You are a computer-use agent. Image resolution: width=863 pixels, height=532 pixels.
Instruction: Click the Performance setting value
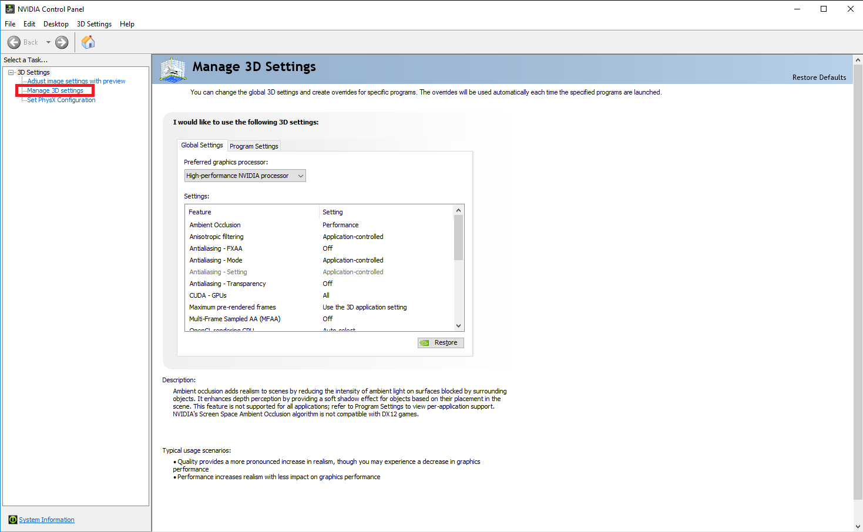point(340,225)
